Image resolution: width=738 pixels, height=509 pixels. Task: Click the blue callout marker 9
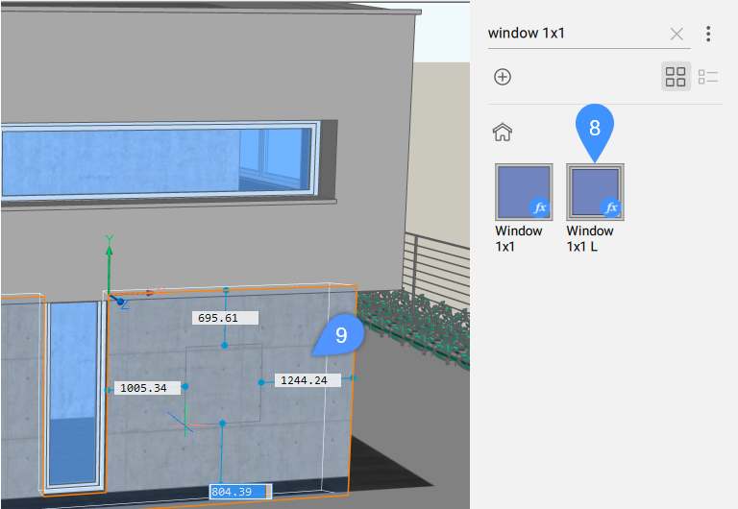pyautogui.click(x=341, y=334)
